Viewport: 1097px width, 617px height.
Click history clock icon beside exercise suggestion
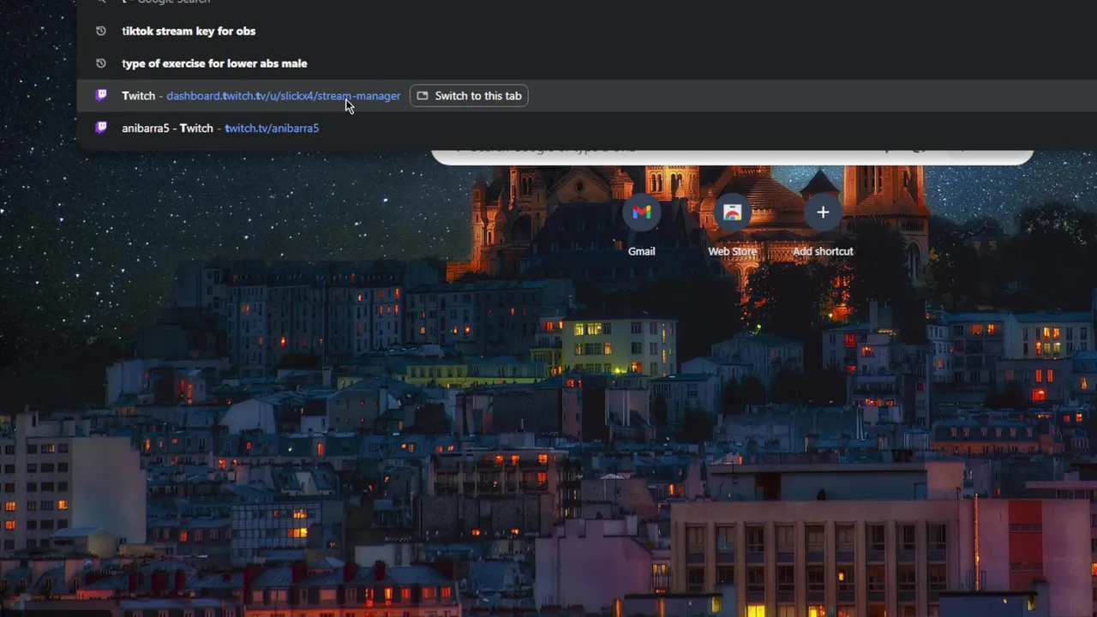coord(101,63)
